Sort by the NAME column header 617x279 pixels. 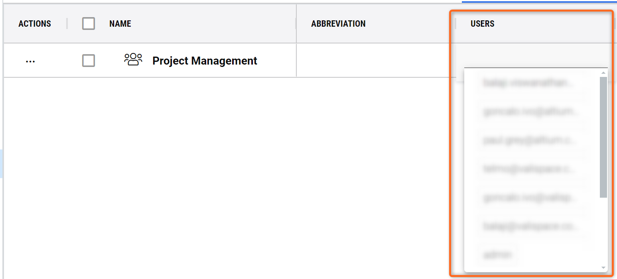(120, 24)
